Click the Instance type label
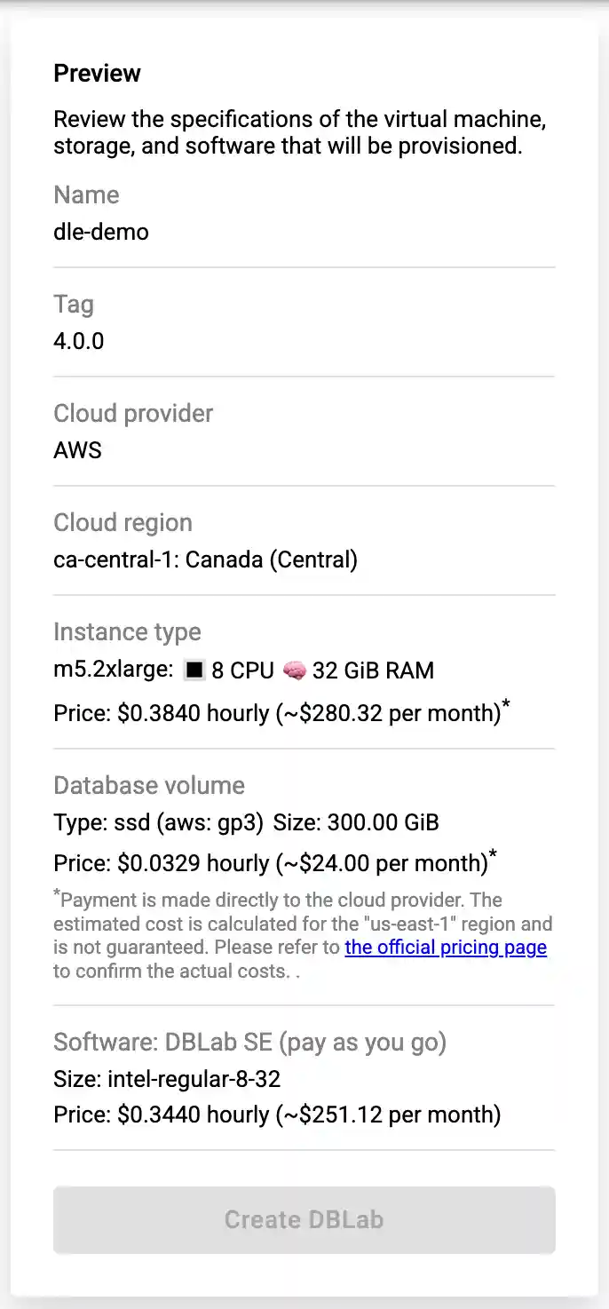 coord(127,631)
